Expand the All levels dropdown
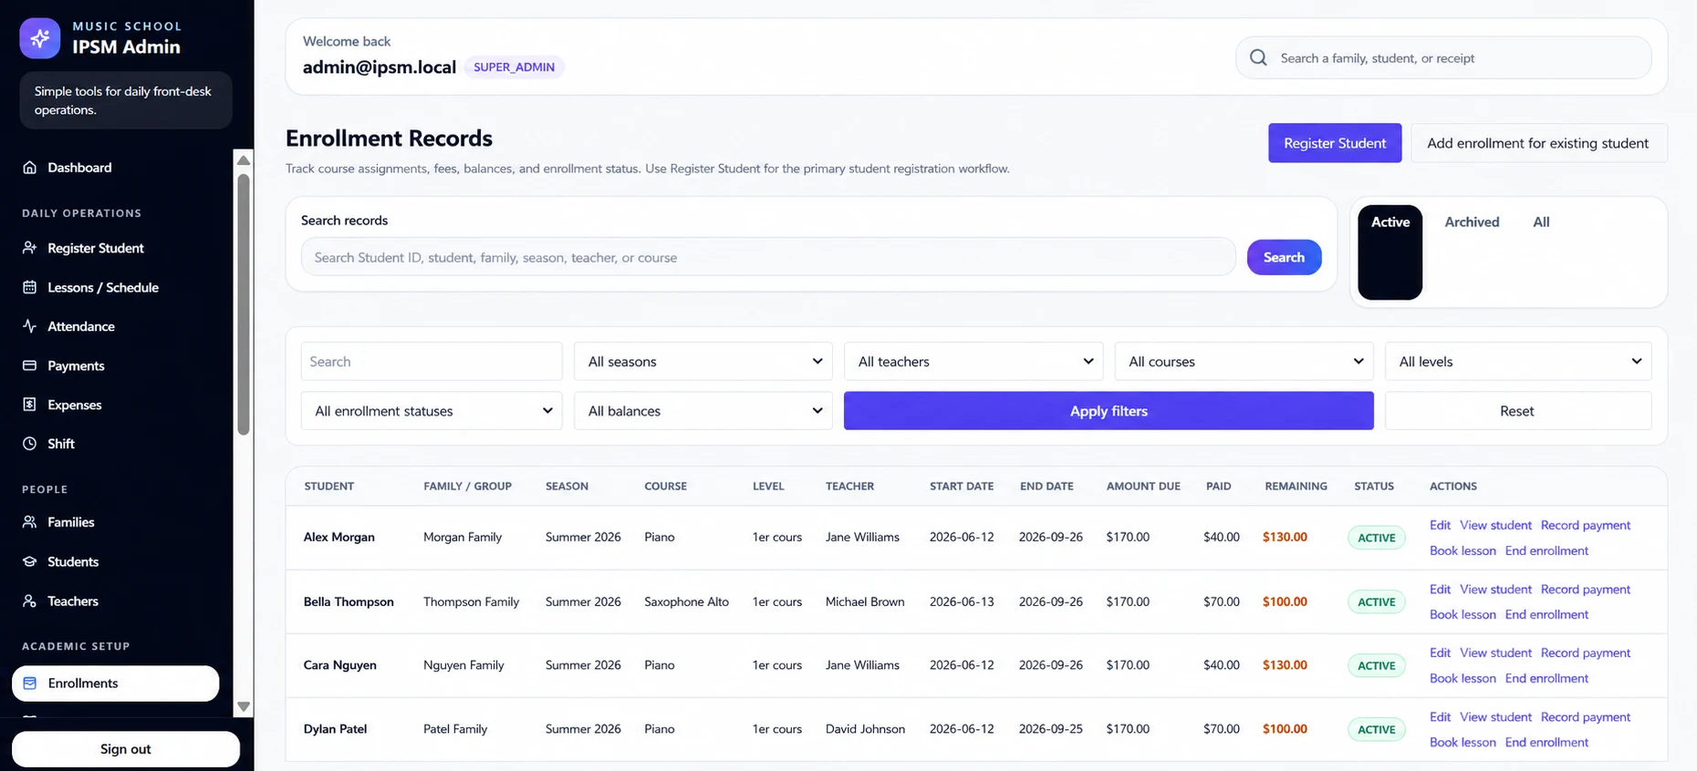 (1518, 362)
